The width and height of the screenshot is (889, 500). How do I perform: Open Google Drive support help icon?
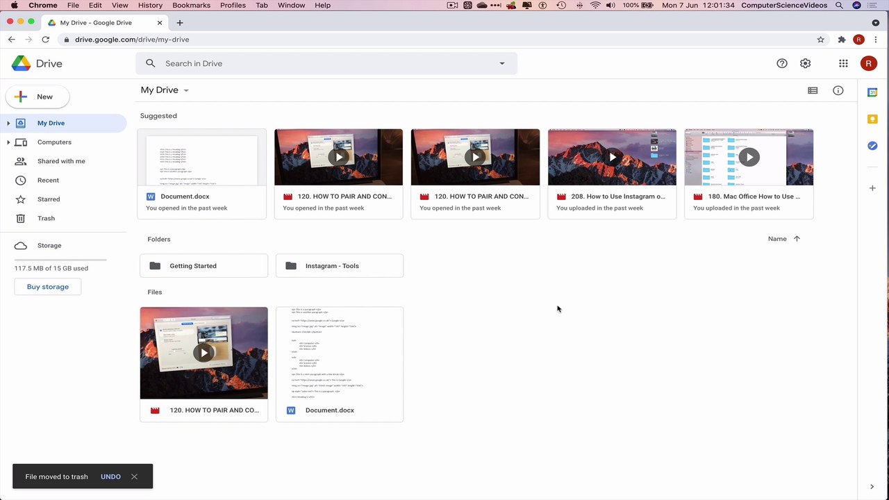pos(782,63)
